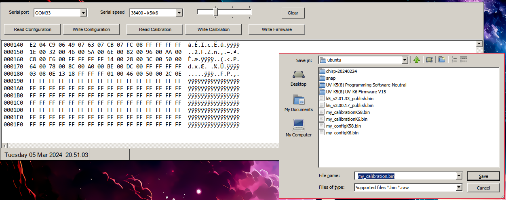Screen dimensions: 506x200
Task: Expand the Serial port COM33 dropdown
Action: pyautogui.click(x=84, y=13)
